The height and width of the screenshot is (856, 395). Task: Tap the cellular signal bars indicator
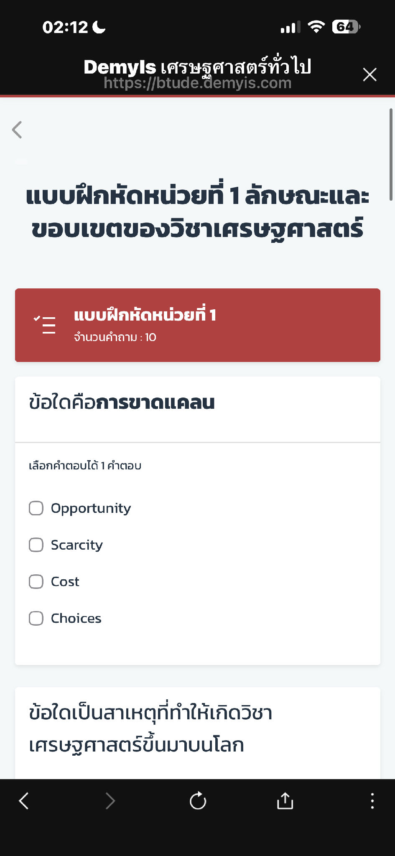coord(289,26)
